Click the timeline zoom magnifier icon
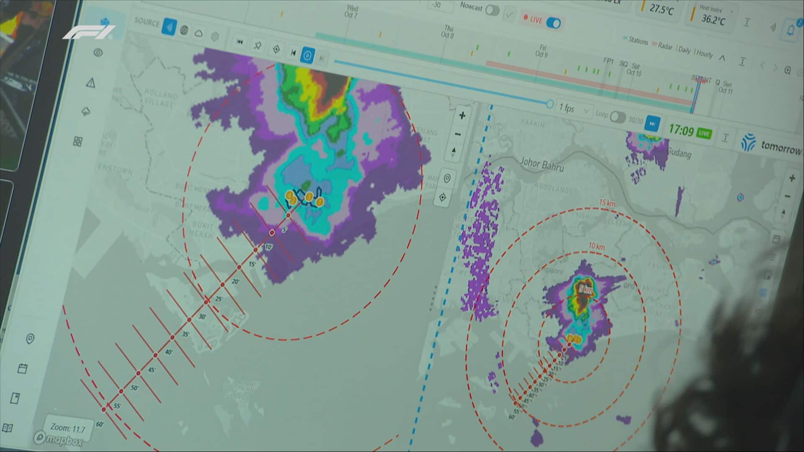The image size is (804, 452). [787, 70]
